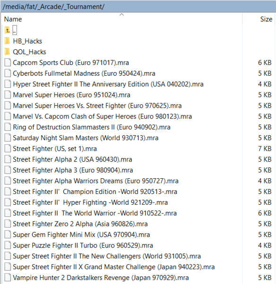Click the Marvel Super Heroes (Euro 951024) file icon

click(x=8, y=95)
